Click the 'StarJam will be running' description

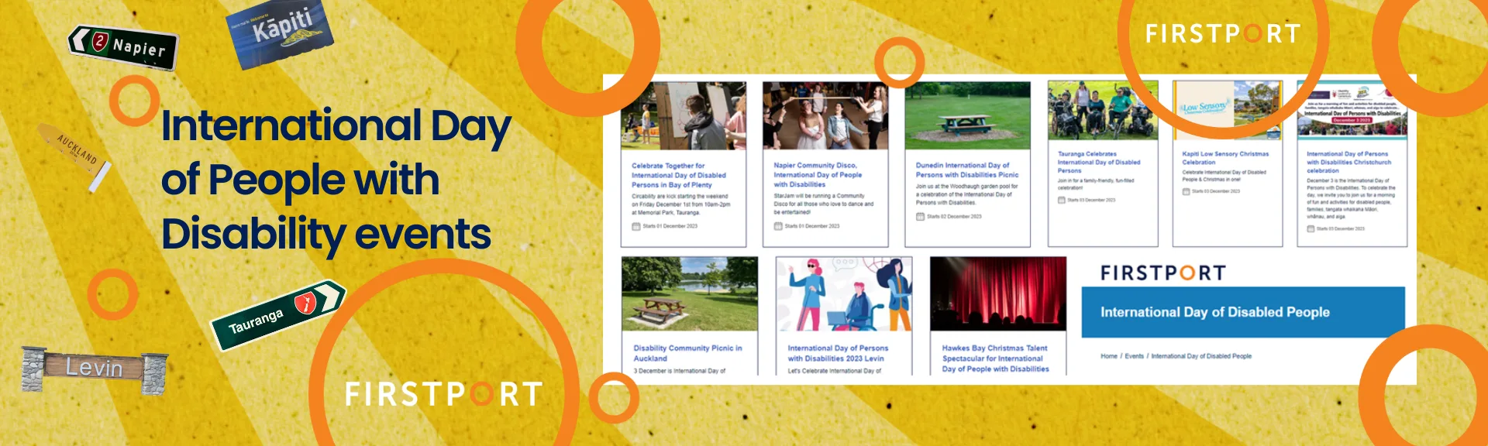[823, 204]
